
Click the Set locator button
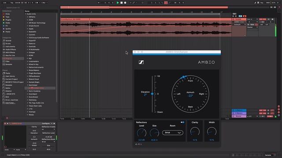pos(234,14)
